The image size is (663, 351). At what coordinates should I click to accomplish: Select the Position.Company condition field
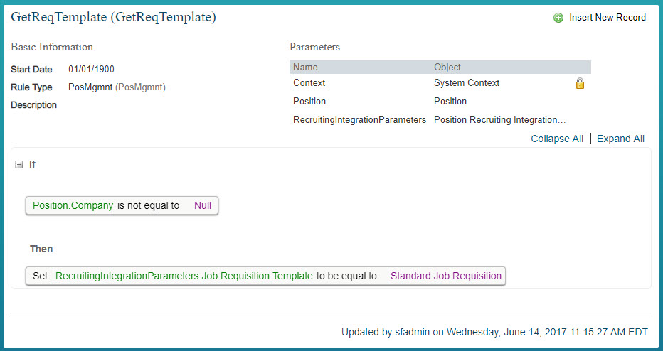(73, 206)
